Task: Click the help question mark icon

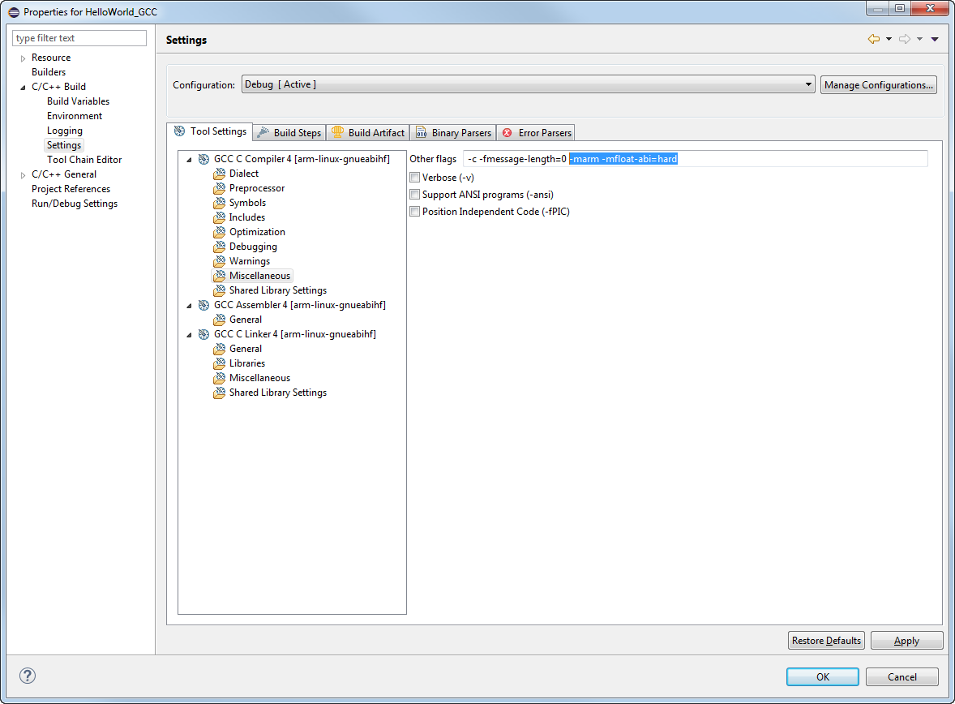Action: (x=27, y=675)
